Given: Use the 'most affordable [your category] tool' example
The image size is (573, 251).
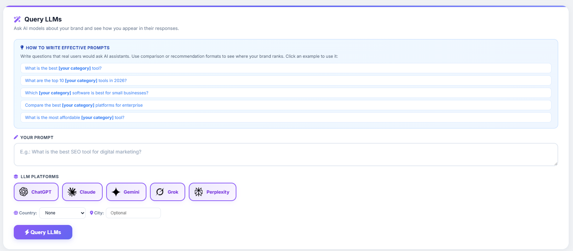Looking at the screenshot, I should 286,118.
